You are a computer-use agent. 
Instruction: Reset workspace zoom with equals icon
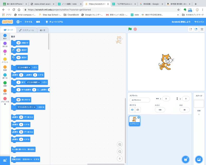click(120, 159)
